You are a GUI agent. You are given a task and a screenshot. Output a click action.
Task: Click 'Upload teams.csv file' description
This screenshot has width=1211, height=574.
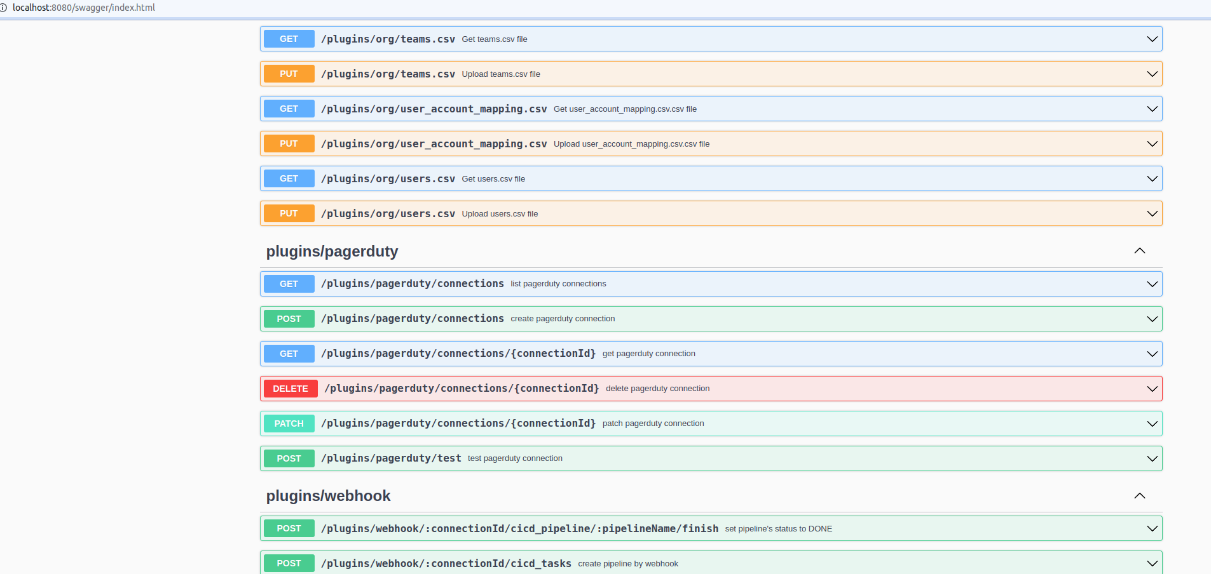click(x=501, y=74)
